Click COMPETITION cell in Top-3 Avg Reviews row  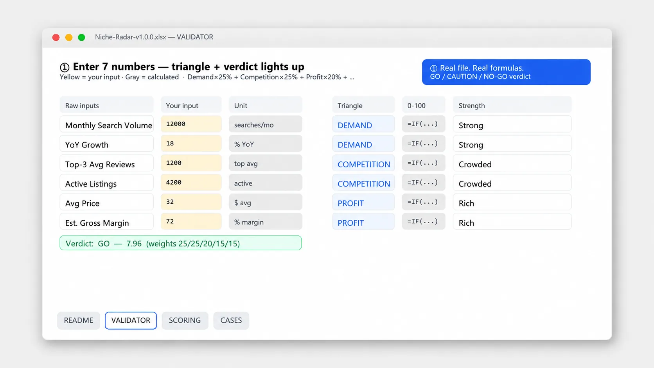tap(363, 163)
